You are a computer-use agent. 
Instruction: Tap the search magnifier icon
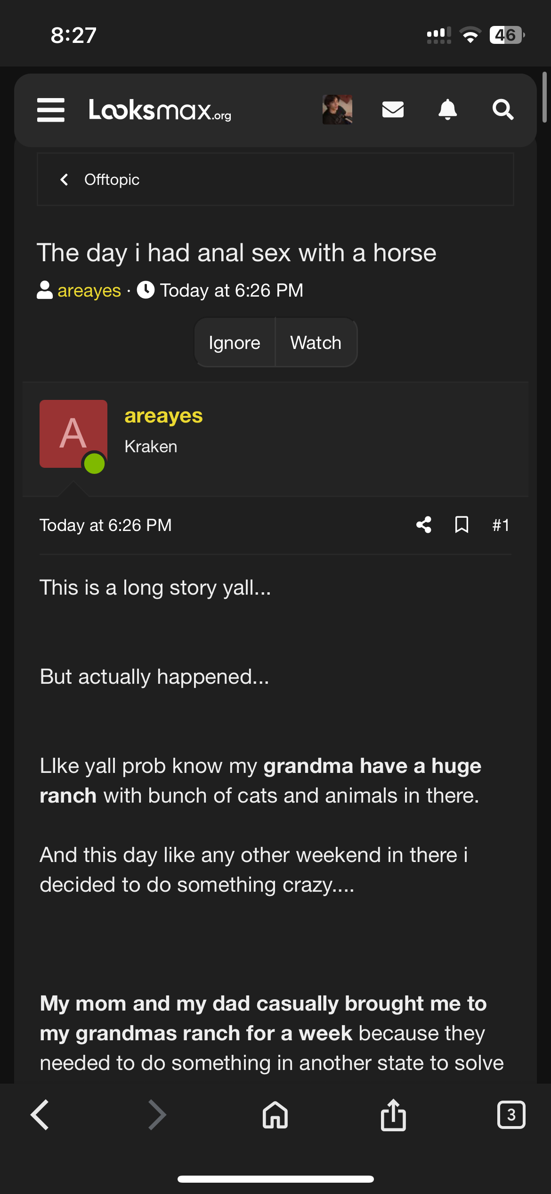502,110
